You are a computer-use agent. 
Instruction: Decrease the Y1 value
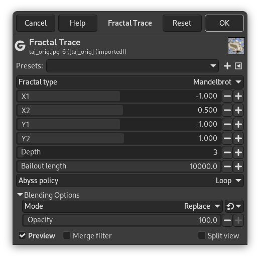[x=227, y=124]
